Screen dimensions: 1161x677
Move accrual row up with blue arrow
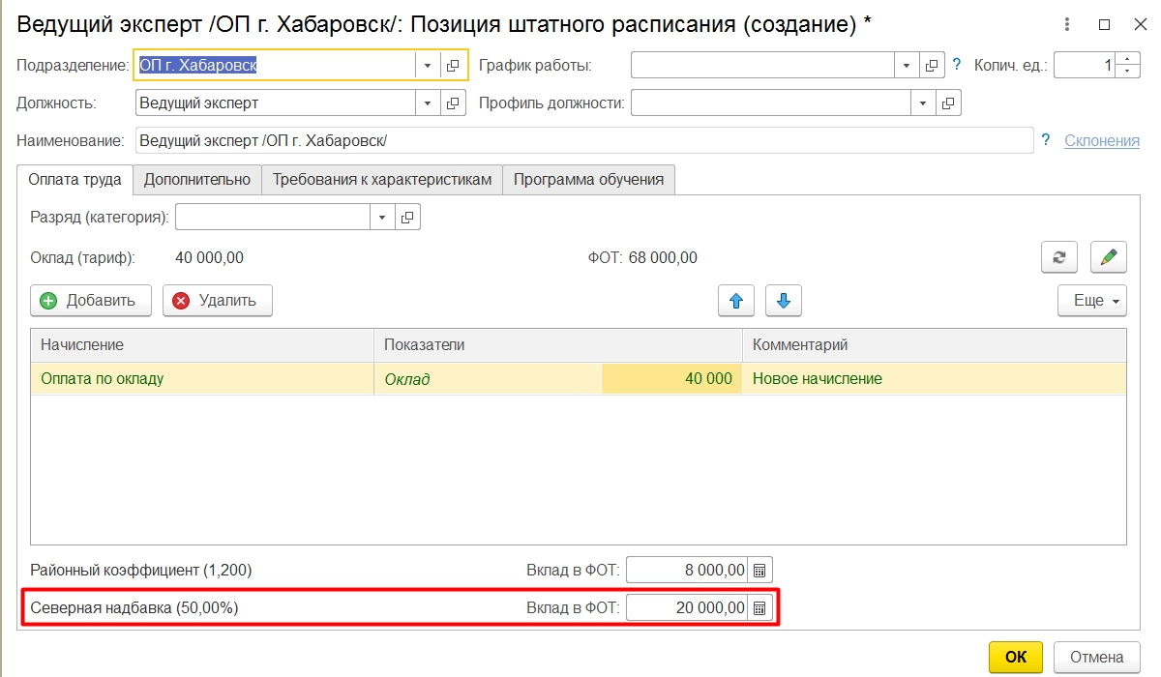(736, 301)
